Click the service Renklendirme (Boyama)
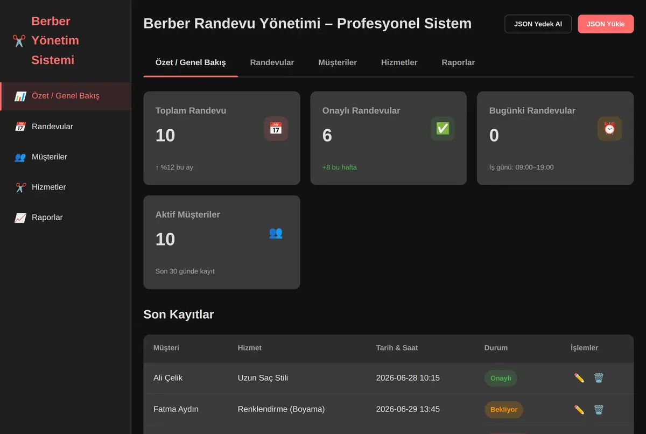The width and height of the screenshot is (646, 434). (x=281, y=409)
